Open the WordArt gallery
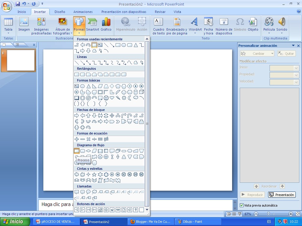302x226 pixels. point(195,26)
